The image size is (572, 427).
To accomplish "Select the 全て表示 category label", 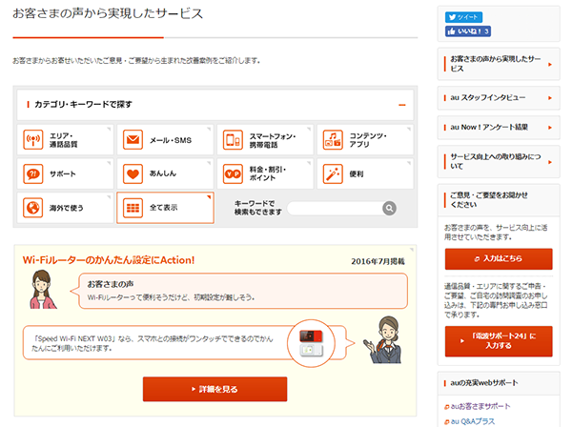I will tap(163, 208).
